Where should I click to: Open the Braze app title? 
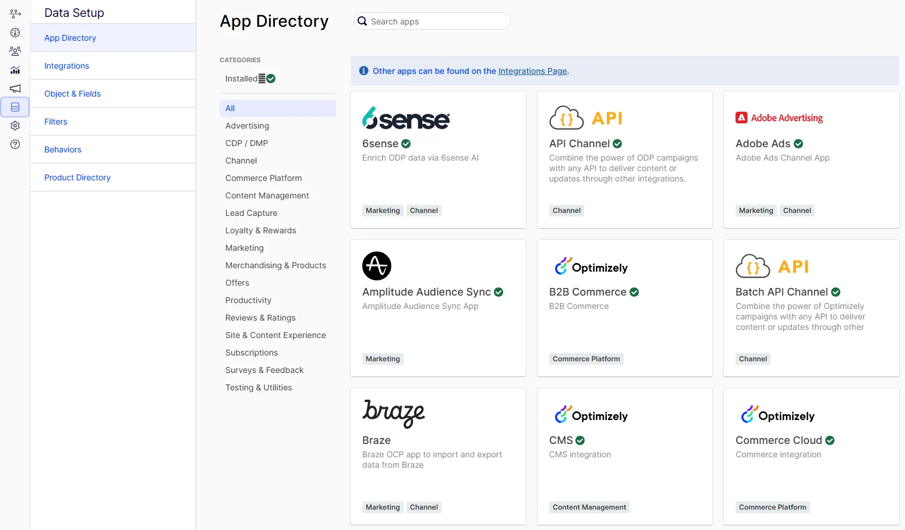[376, 440]
